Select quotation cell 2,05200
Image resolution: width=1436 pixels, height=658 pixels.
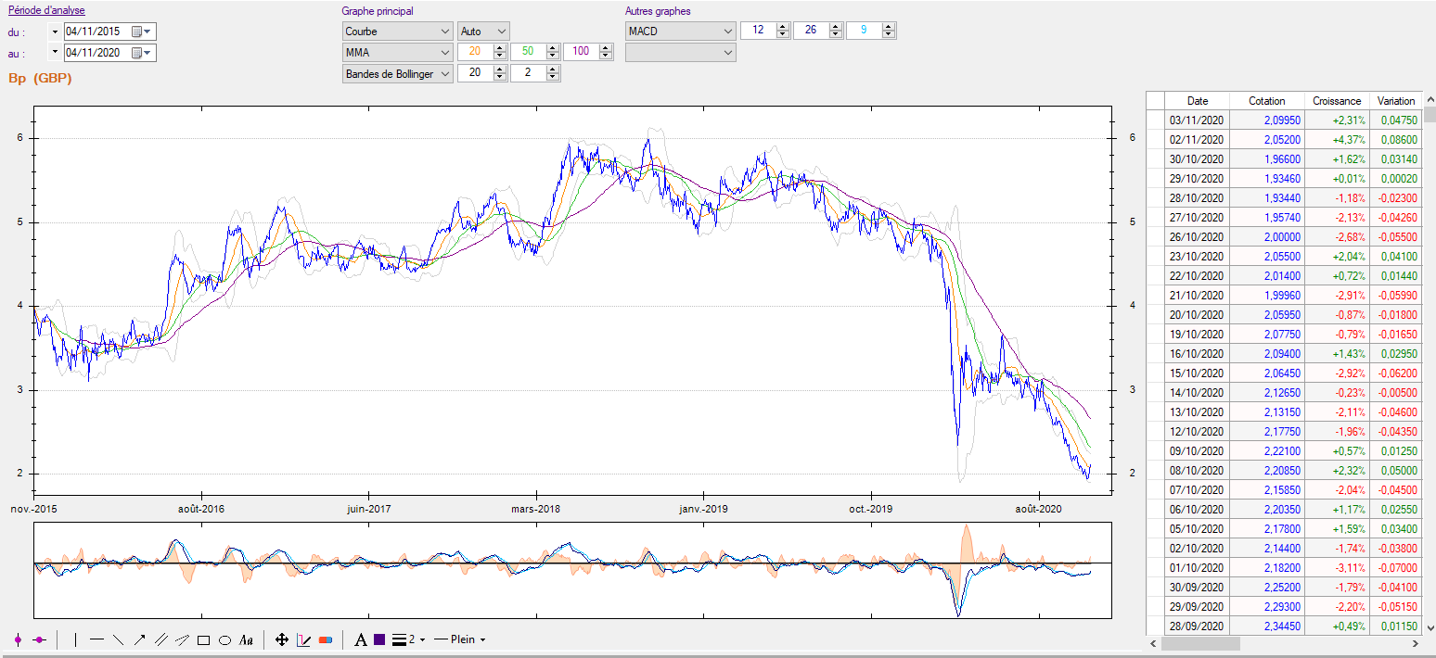[x=1267, y=139]
